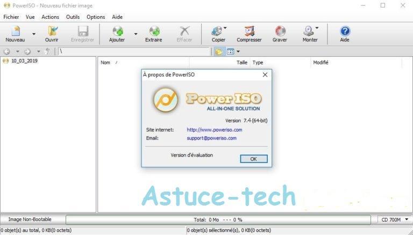Open the Forward history dropdown arrow
The width and height of the screenshot is (413, 235).
tap(39, 52)
